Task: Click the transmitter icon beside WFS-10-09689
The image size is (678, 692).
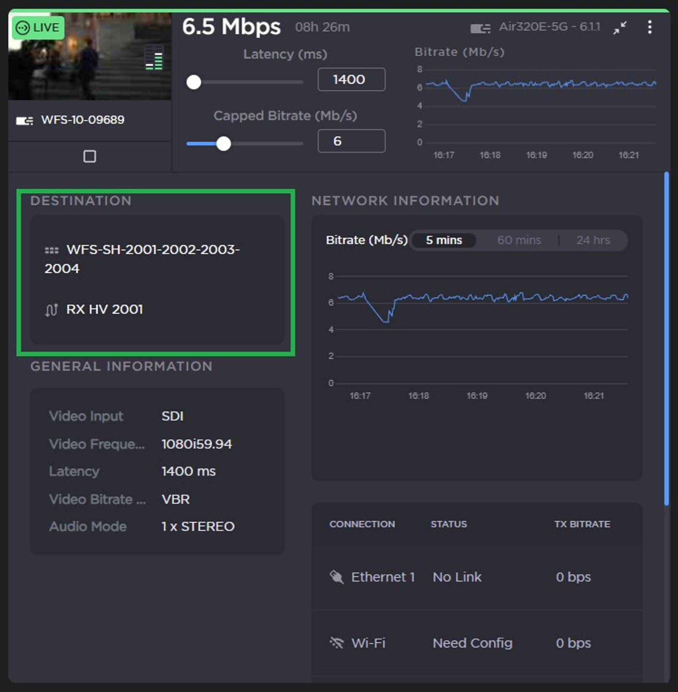Action: click(24, 121)
